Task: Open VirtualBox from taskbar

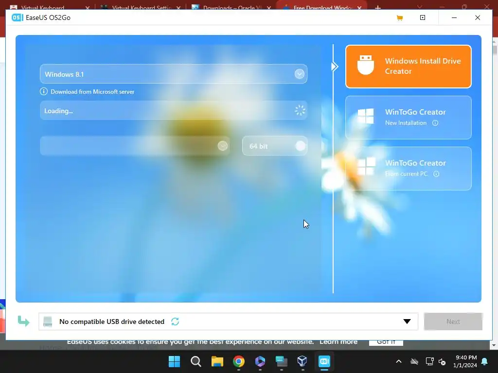Action: coord(302,361)
